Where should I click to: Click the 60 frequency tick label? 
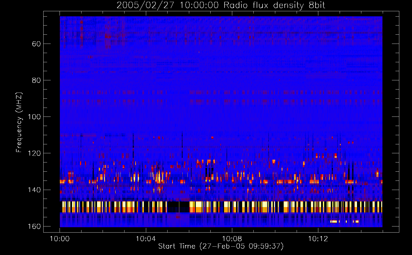click(x=36, y=44)
